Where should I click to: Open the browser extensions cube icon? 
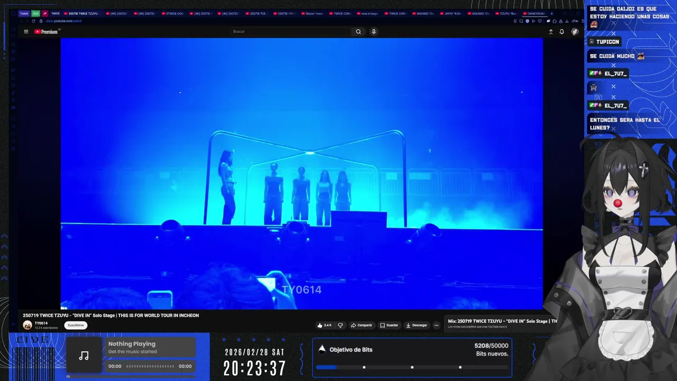[554, 21]
